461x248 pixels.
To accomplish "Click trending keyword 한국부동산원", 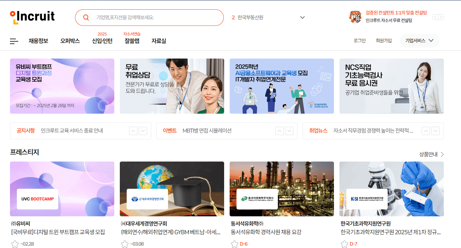I will coord(250,18).
